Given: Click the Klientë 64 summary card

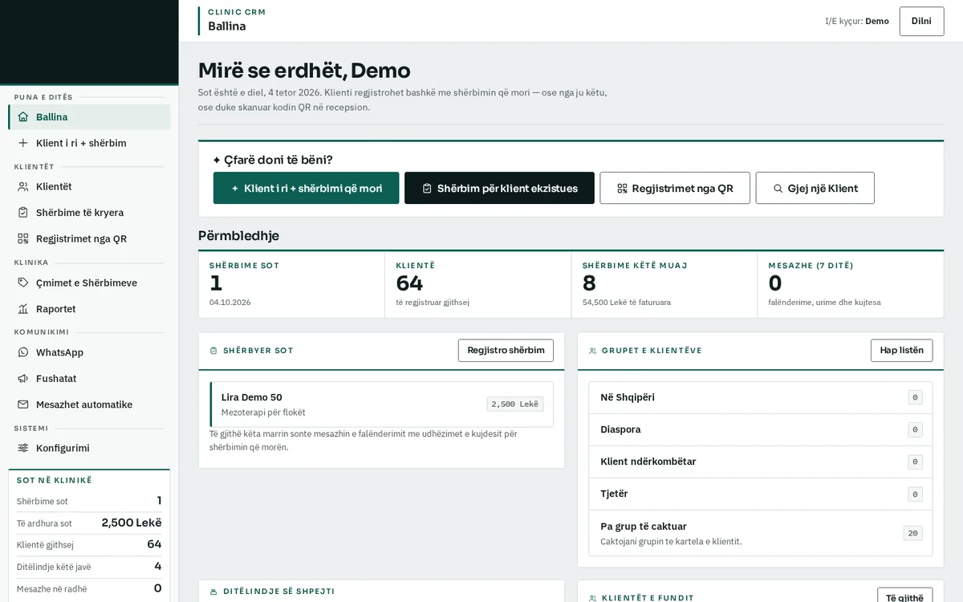Looking at the screenshot, I should tap(478, 285).
